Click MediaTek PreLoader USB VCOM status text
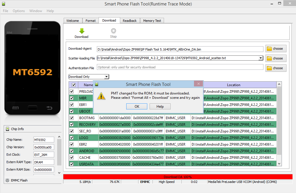The height and width of the screenshot is (193, 296). tap(242, 182)
